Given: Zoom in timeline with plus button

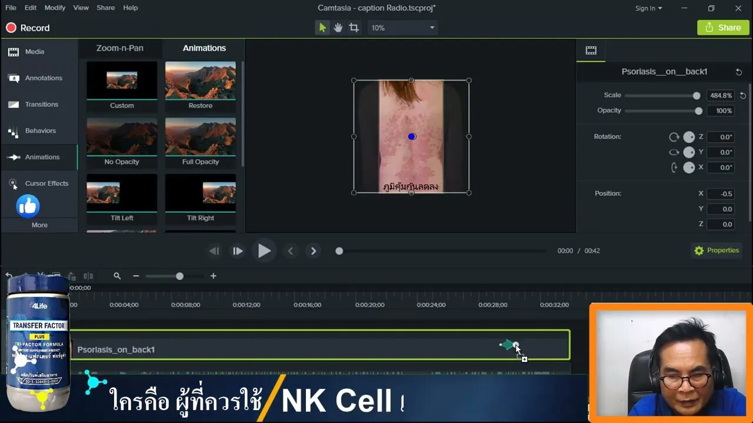Looking at the screenshot, I should tap(214, 276).
